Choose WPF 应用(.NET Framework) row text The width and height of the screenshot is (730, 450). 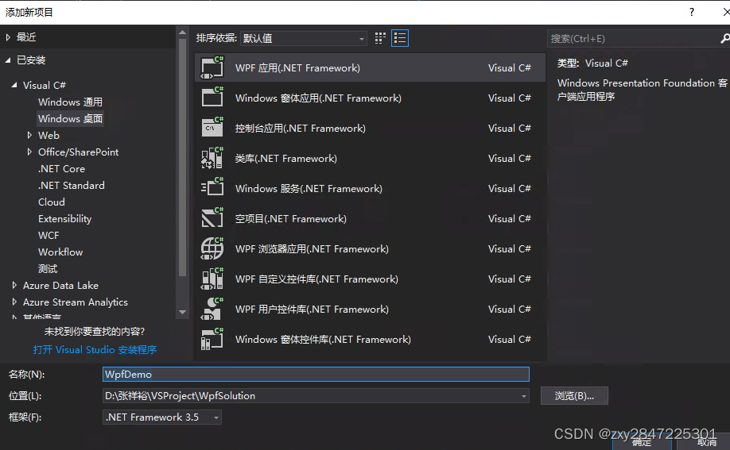(297, 68)
